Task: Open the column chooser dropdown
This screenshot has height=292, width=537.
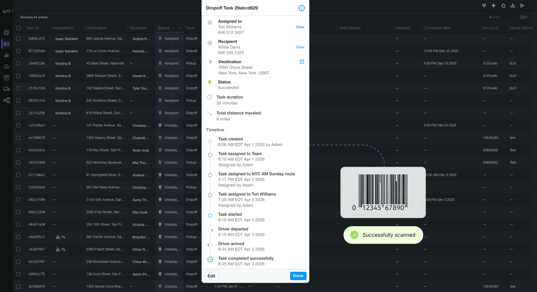Action: click(x=524, y=17)
